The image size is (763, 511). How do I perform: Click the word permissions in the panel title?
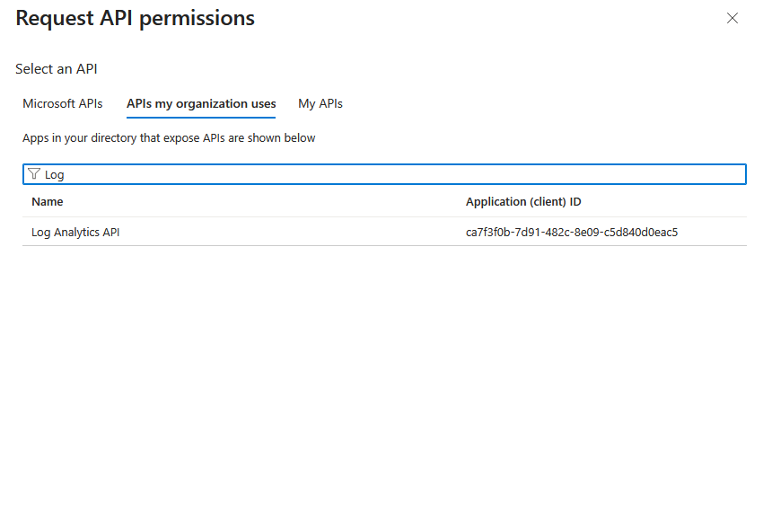tap(197, 18)
